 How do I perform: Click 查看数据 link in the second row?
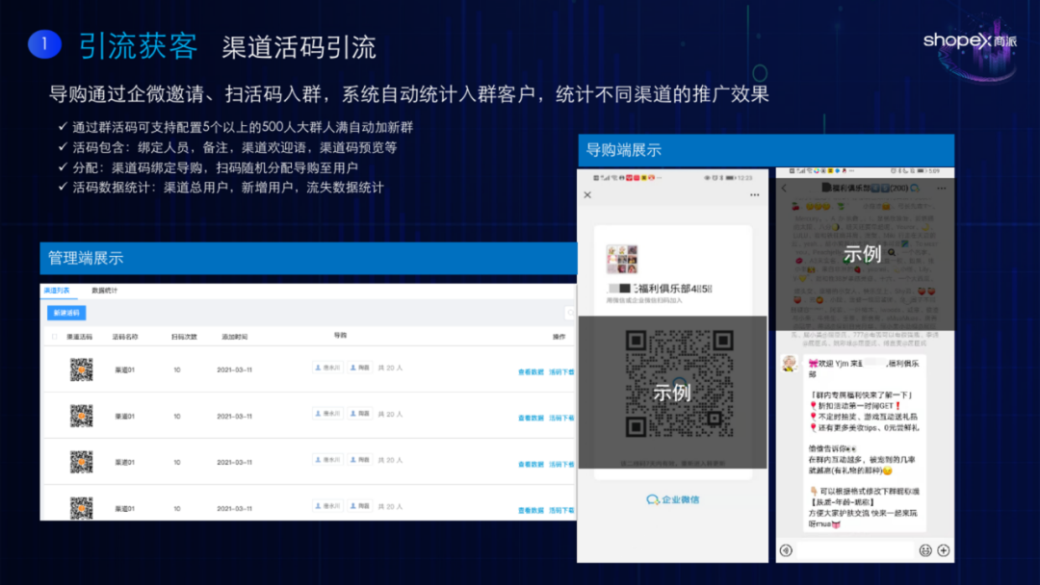[531, 418]
